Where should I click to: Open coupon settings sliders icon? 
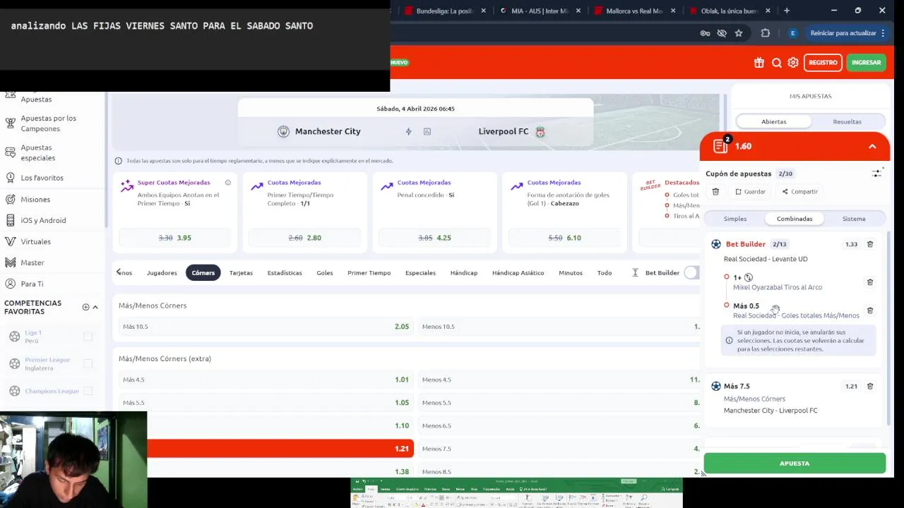tap(877, 174)
